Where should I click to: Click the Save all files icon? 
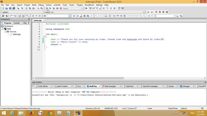pos(14,8)
